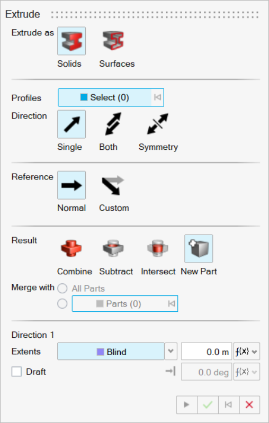Select Extrude as Solids icon
Viewport: 269px width, 423px height.
pos(71,41)
